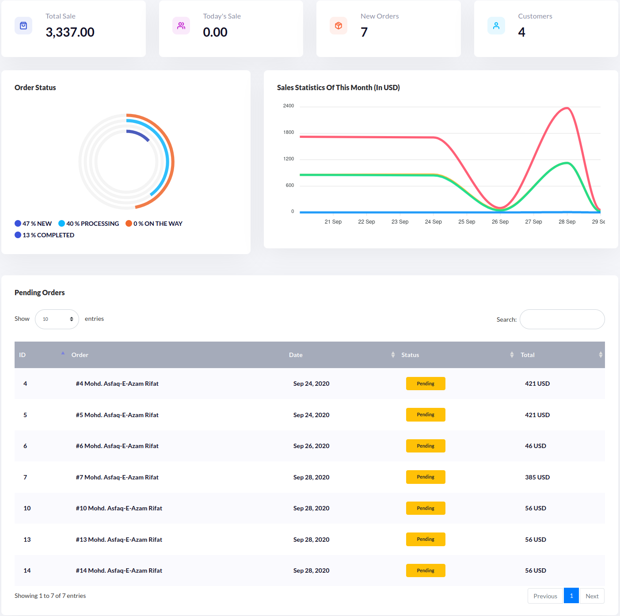Open the show entries dropdown
The width and height of the screenshot is (620, 616).
click(57, 319)
